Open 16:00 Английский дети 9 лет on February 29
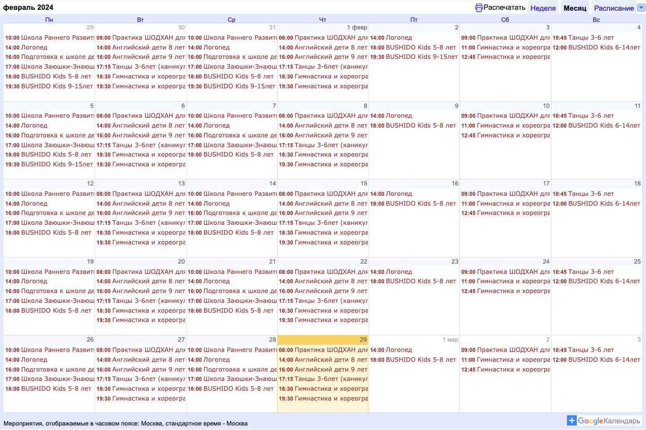The height and width of the screenshot is (430, 646). pyautogui.click(x=330, y=369)
